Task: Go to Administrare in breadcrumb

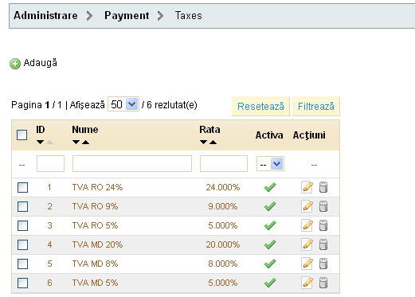Action: (x=45, y=15)
